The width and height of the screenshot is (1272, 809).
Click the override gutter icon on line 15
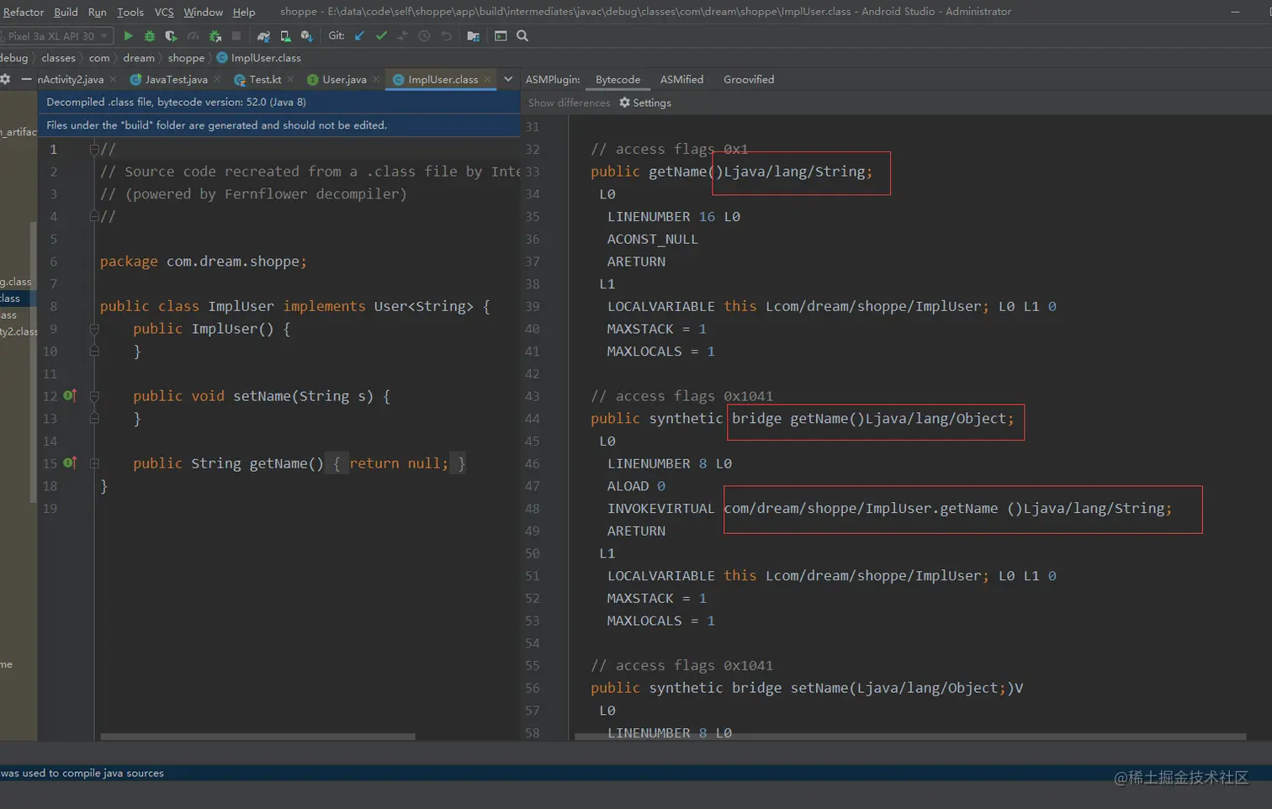70,463
